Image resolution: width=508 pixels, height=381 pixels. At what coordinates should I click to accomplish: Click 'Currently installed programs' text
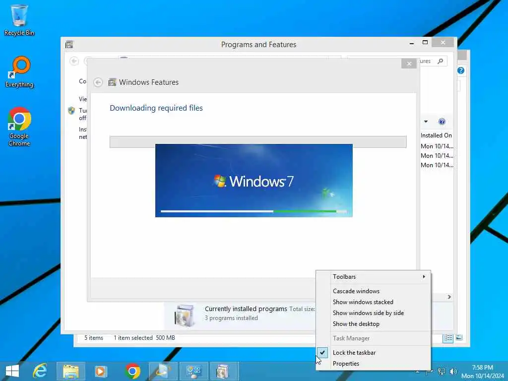246,309
